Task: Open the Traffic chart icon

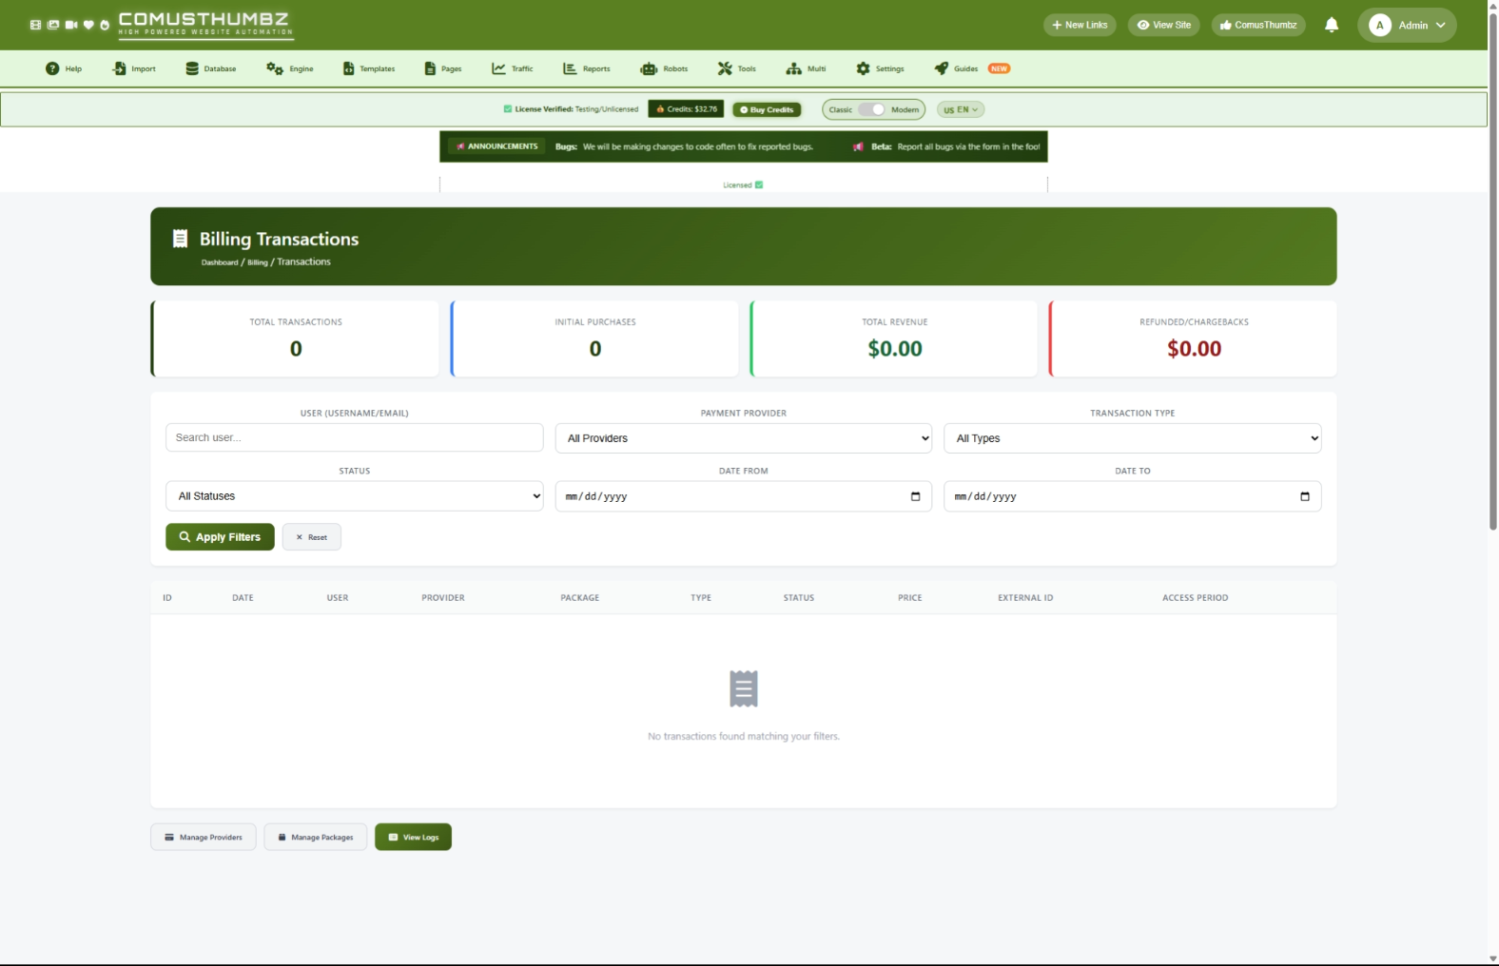Action: point(498,68)
